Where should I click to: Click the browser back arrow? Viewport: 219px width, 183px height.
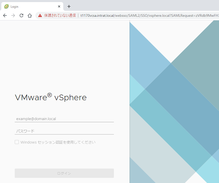coord(5,15)
